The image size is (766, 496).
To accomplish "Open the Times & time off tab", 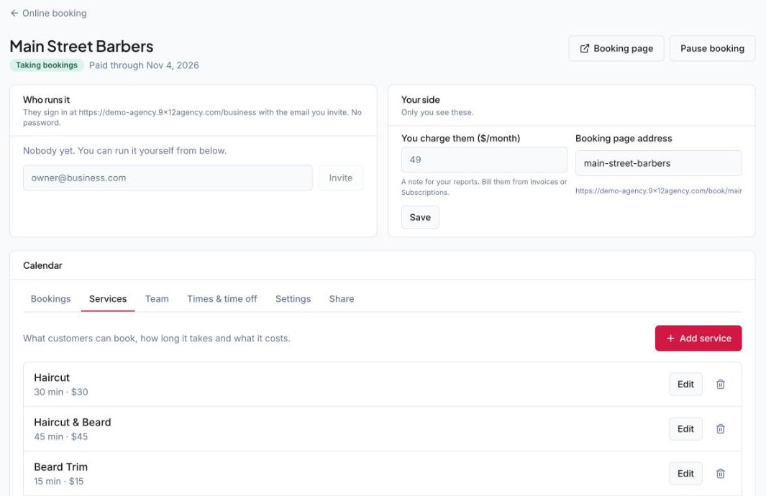I will tap(222, 299).
